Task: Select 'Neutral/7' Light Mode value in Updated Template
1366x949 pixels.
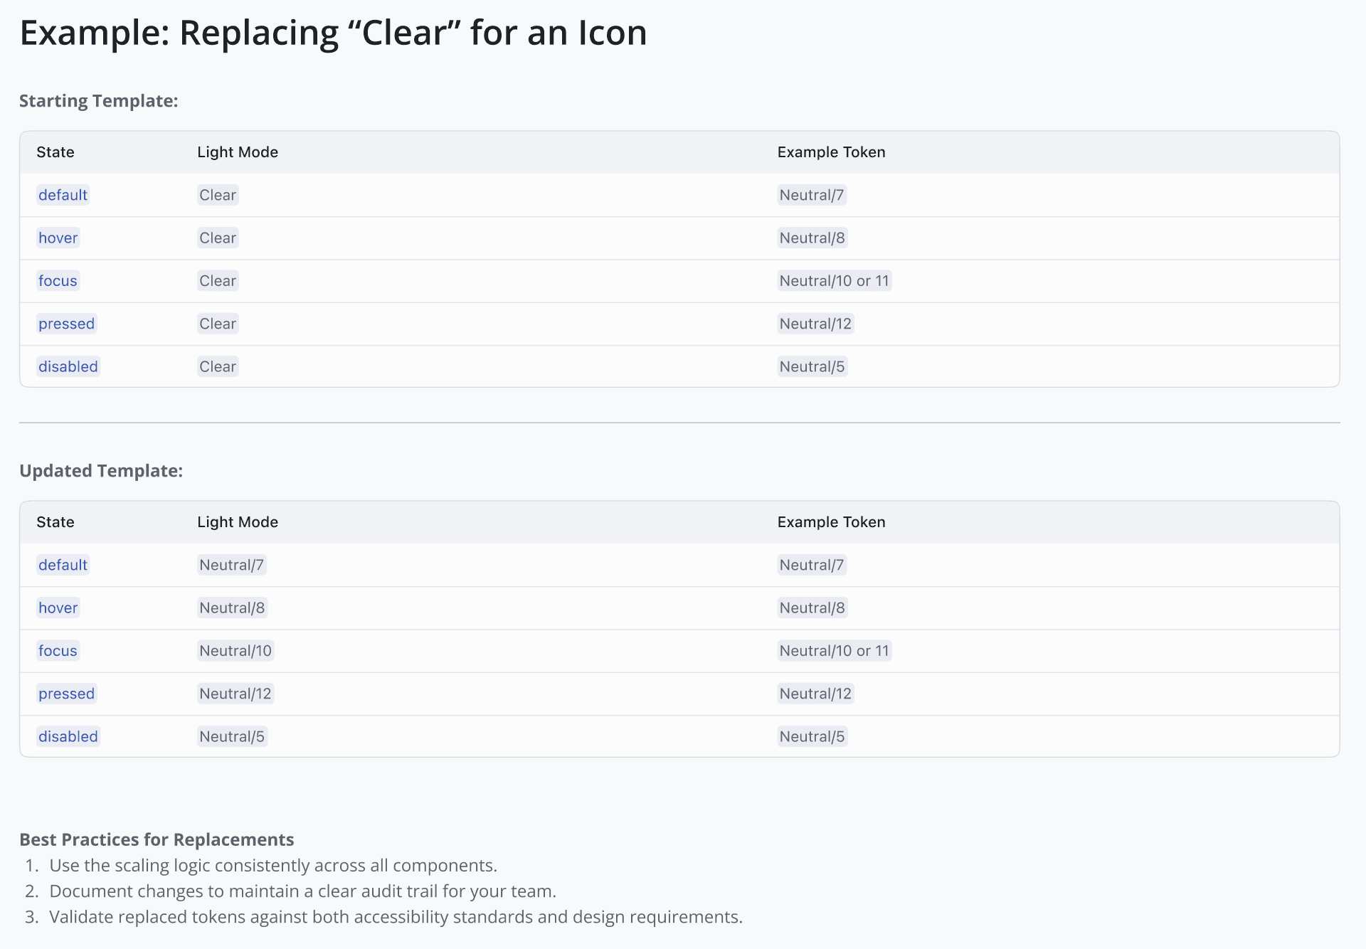Action: [231, 565]
